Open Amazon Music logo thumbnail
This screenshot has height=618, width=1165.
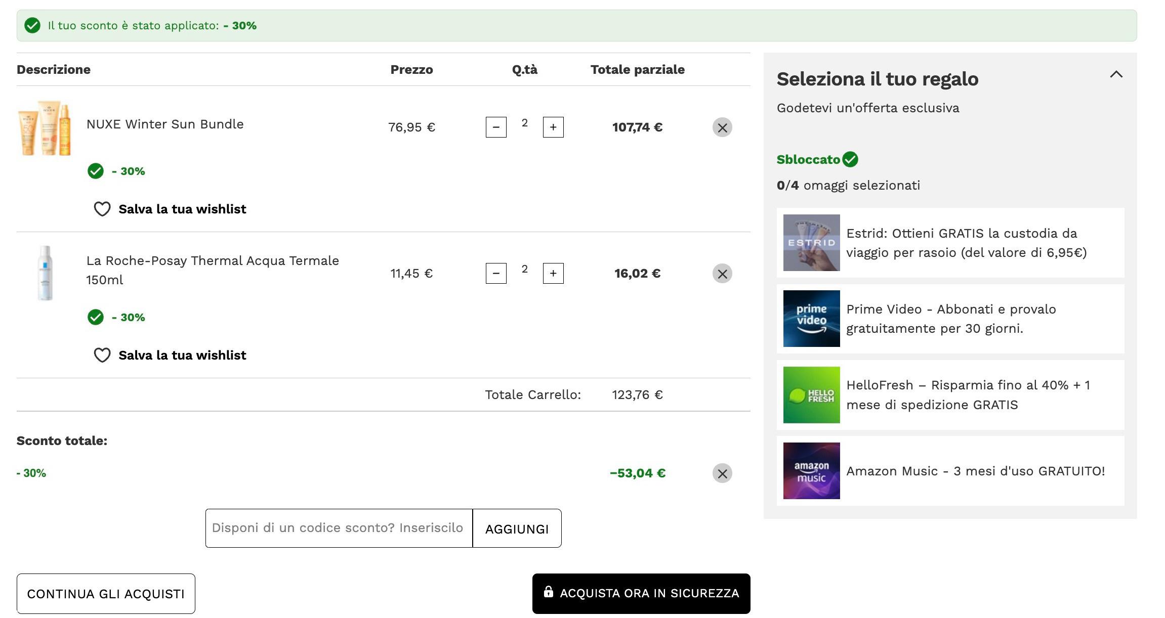click(811, 471)
